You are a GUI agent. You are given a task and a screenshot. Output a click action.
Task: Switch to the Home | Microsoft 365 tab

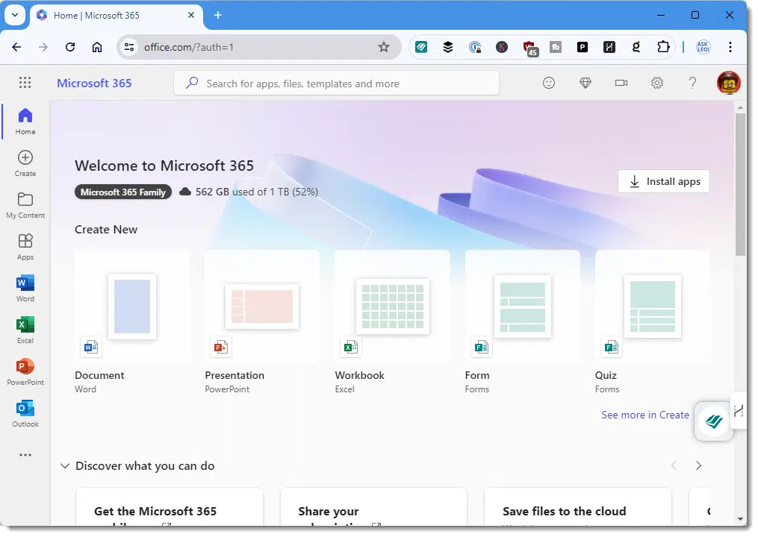117,16
